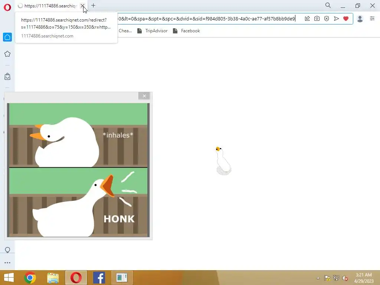This screenshot has height=285, width=380.
Task: Open sidebar Shopping bag icon
Action: pos(7,76)
